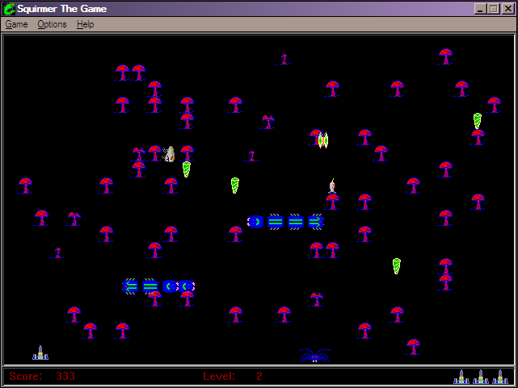Click the green drill above the far-right mushroom
Image resolution: width=518 pixels, height=388 pixels.
pyautogui.click(x=477, y=121)
